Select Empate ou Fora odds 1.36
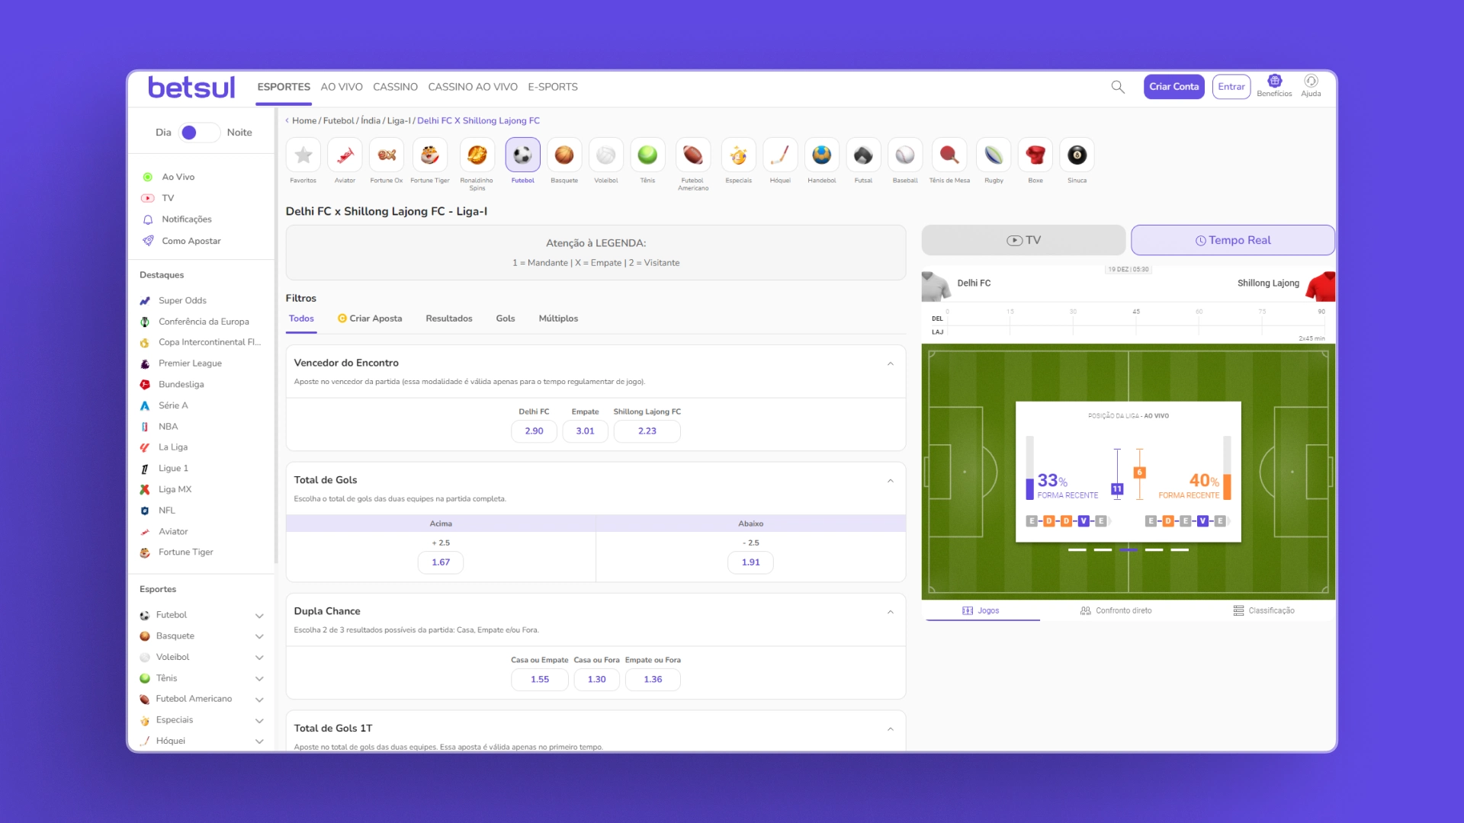The image size is (1464, 823). [x=653, y=680]
